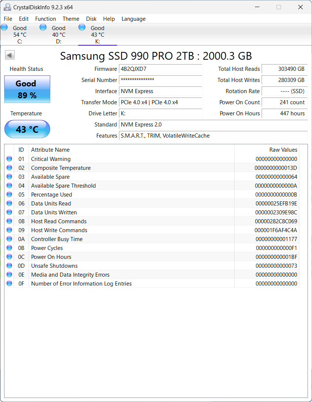Click raw value 00000025EFB19E
Viewport: 312px width, 402px height.
coord(276,204)
